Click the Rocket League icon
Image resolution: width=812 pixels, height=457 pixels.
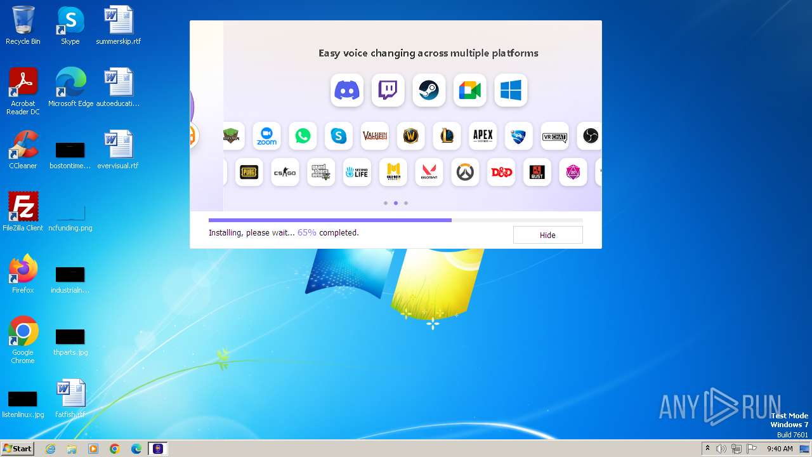[x=519, y=136]
